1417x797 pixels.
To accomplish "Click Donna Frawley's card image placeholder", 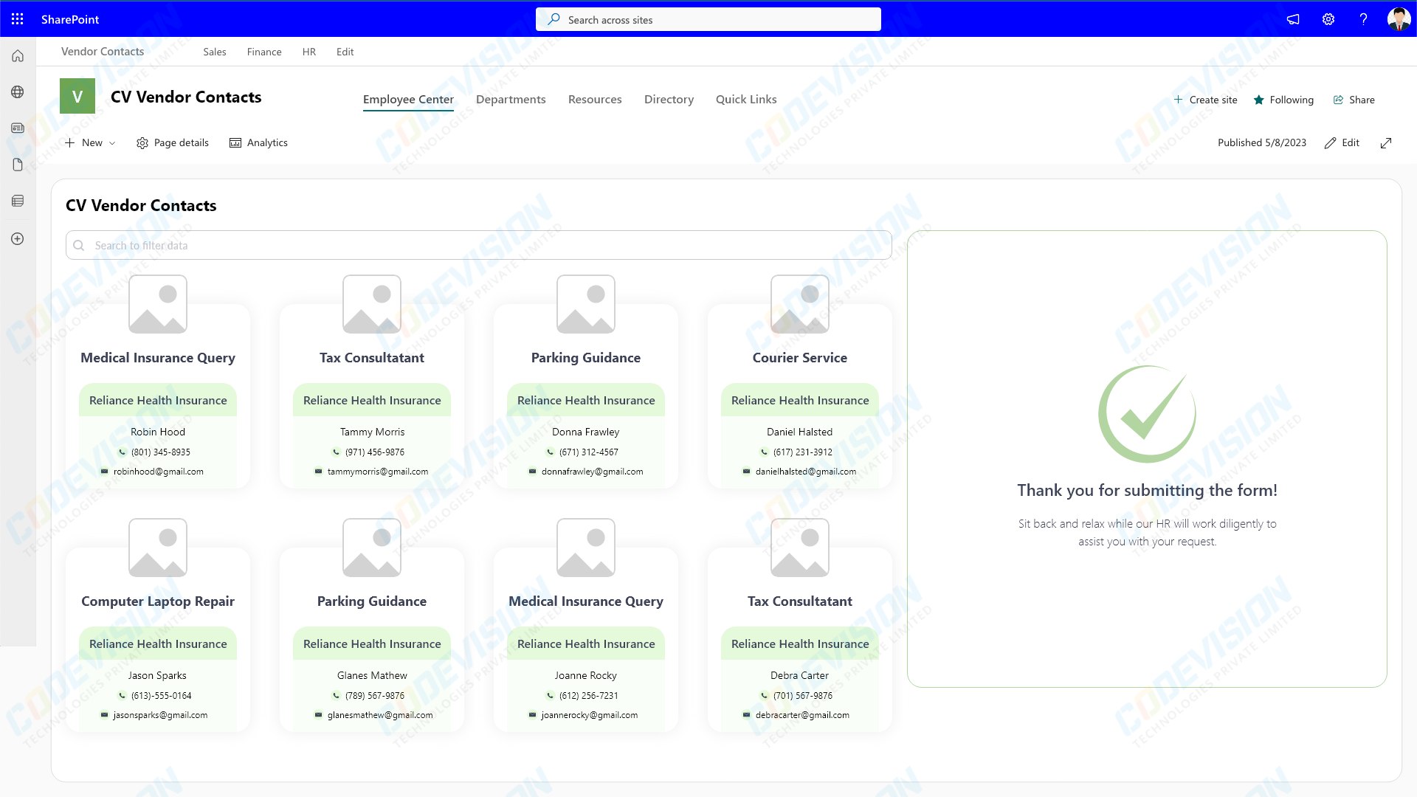I will [x=586, y=304].
